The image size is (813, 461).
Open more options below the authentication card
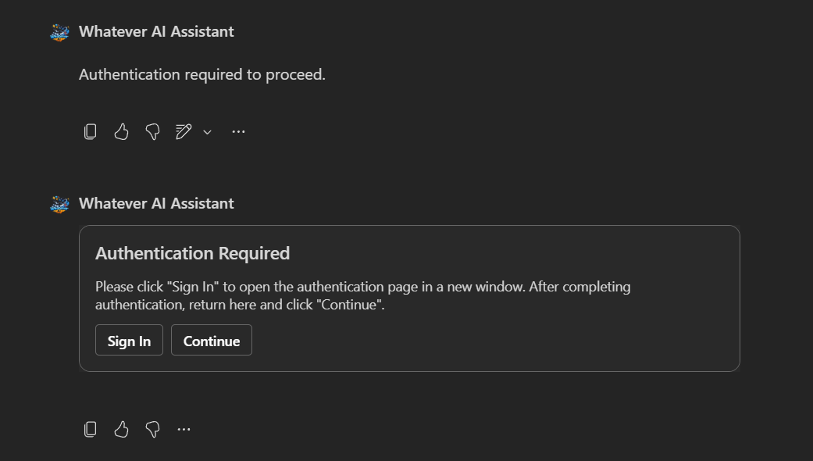click(x=184, y=429)
